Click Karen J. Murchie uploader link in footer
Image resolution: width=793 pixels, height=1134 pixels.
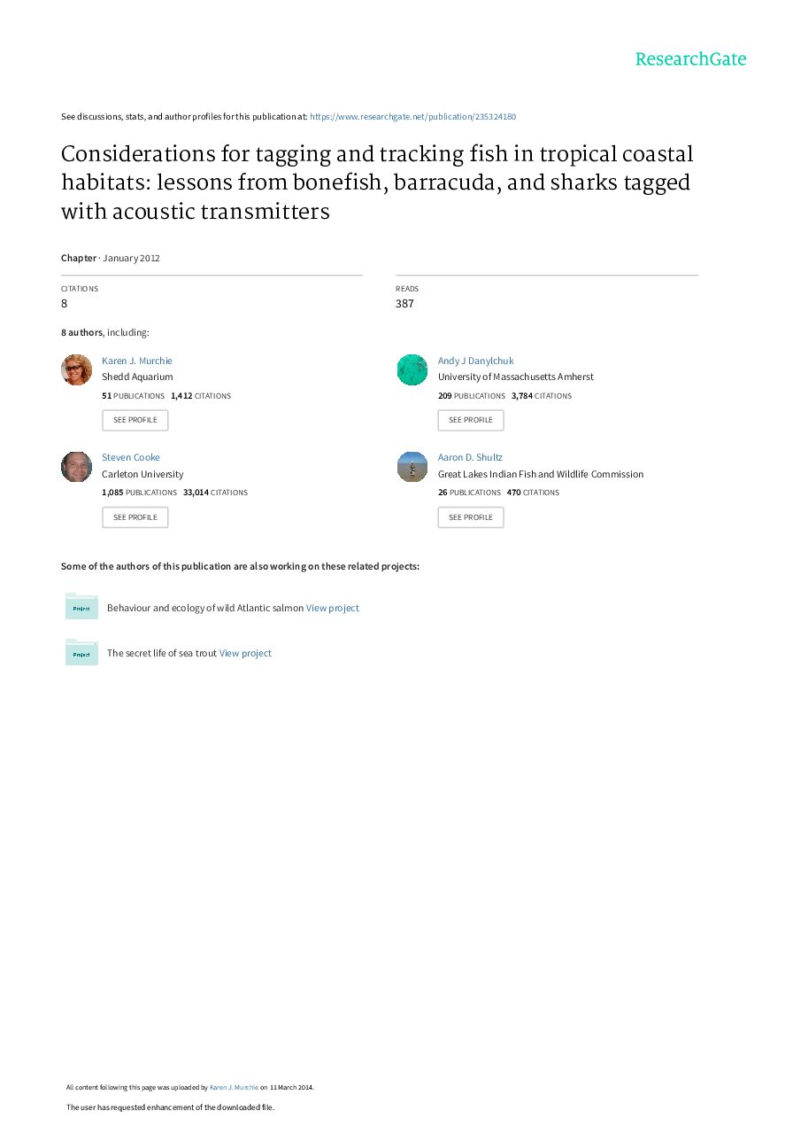(x=234, y=1087)
